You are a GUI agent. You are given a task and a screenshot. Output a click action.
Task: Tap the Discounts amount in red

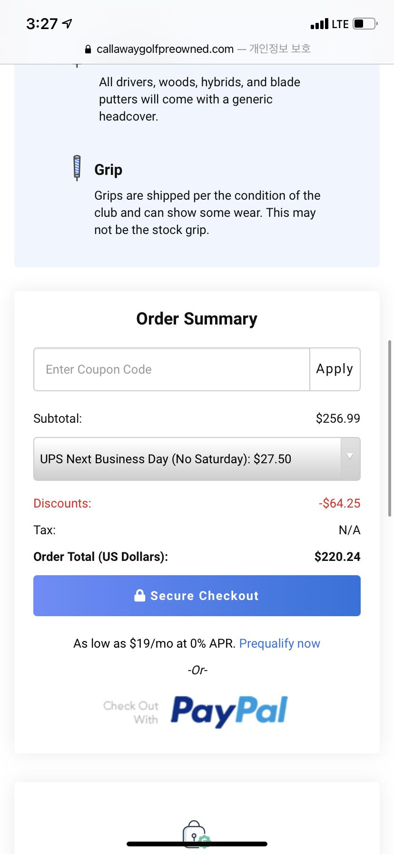(x=339, y=503)
